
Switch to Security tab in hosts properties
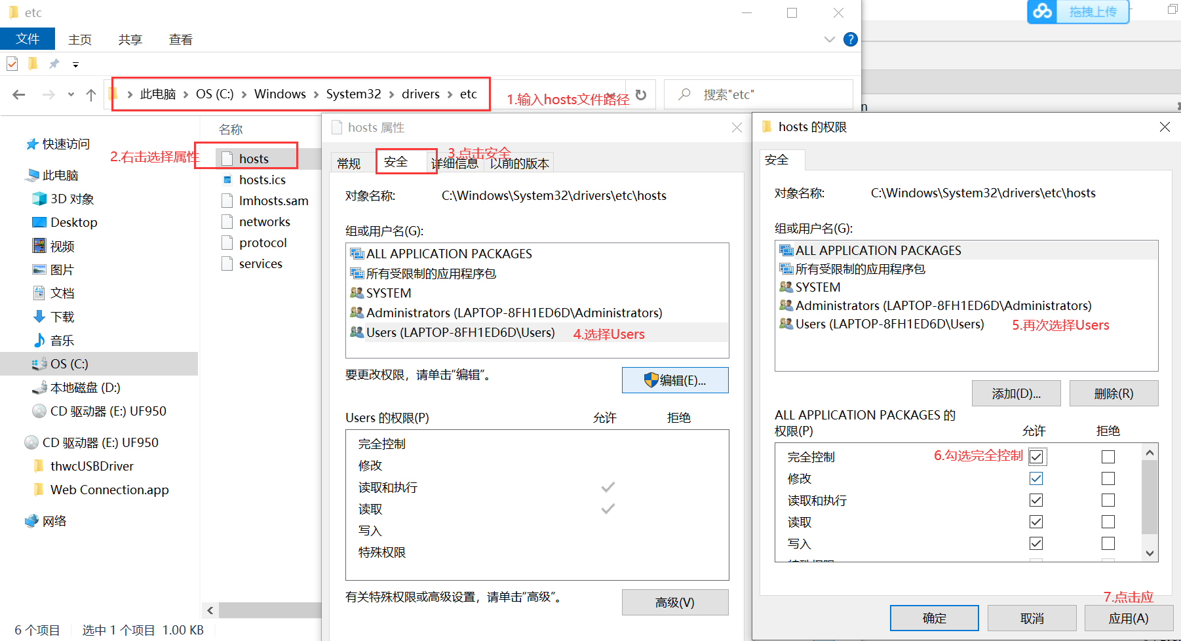tap(396, 162)
